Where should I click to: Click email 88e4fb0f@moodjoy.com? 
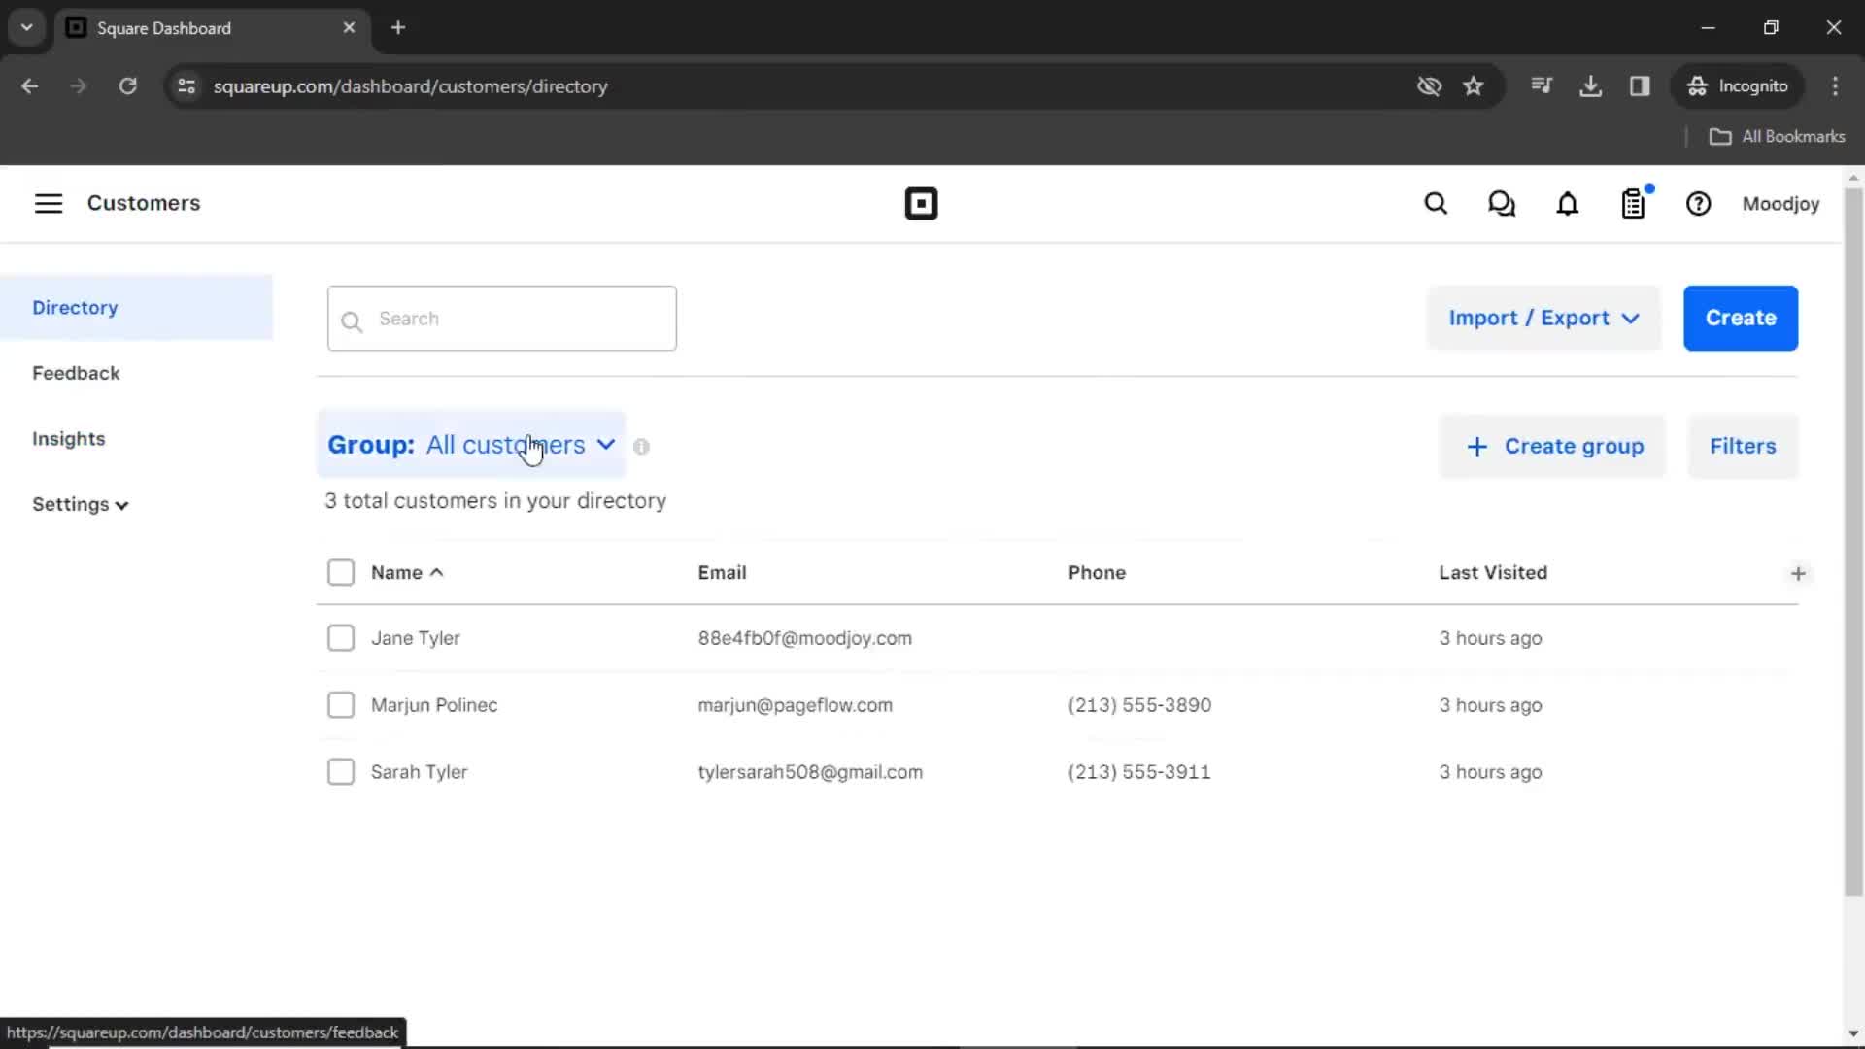[x=804, y=638]
